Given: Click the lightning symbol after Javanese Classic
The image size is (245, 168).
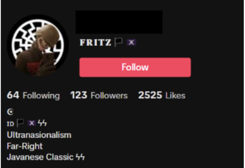Looking at the screenshot, I should click(x=80, y=157).
